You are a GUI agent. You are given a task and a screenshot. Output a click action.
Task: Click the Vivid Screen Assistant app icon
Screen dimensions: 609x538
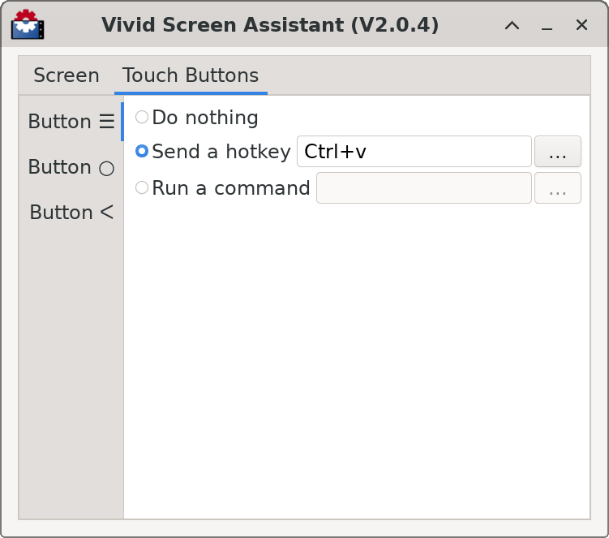pyautogui.click(x=28, y=25)
